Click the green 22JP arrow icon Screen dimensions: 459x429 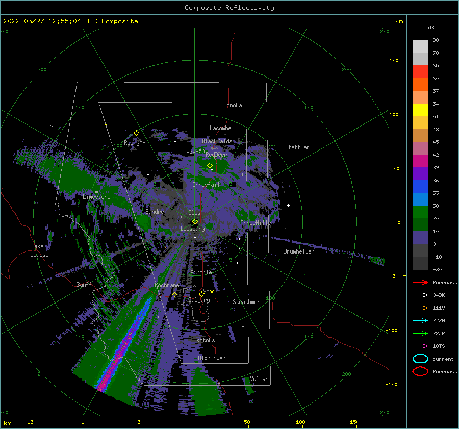420,333
